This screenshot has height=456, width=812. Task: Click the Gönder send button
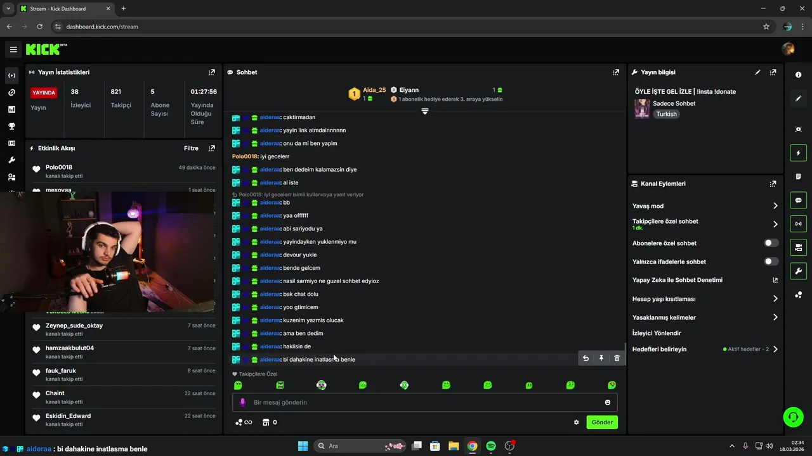[602, 422]
